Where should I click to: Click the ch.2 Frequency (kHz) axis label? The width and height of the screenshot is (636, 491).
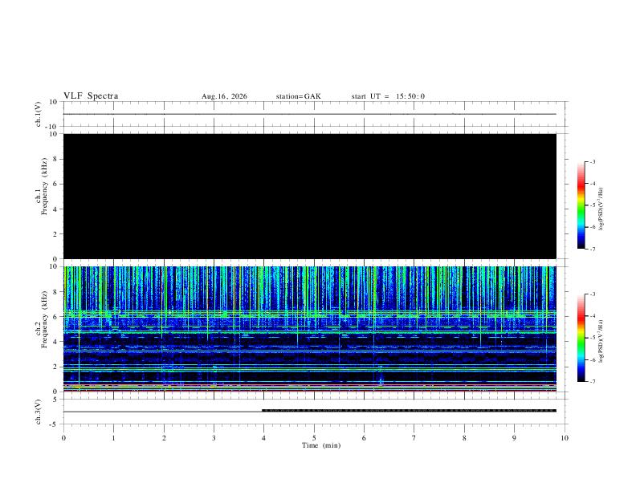point(42,319)
